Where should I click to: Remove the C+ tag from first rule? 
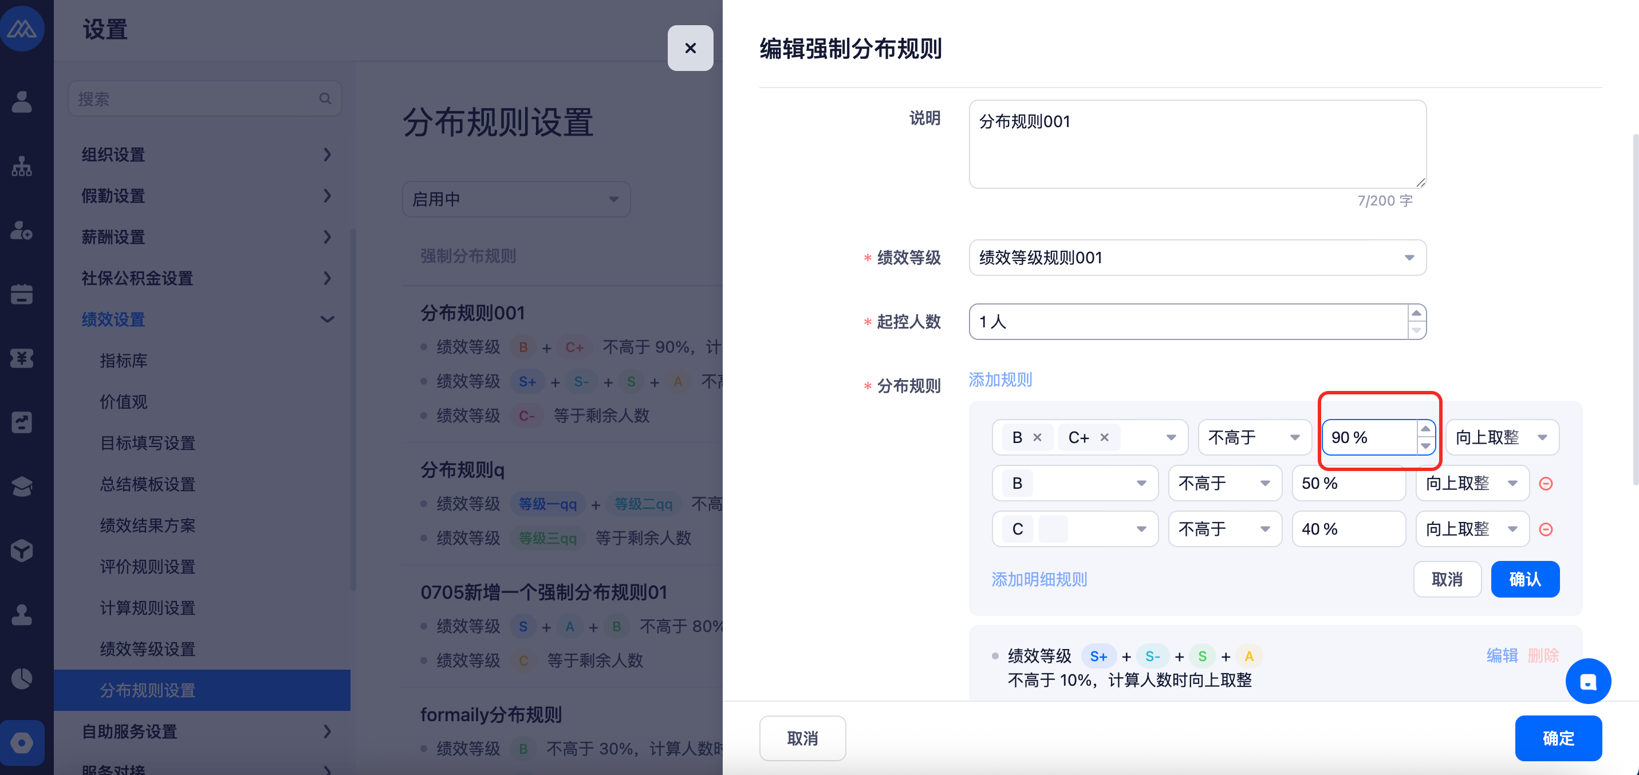coord(1105,437)
